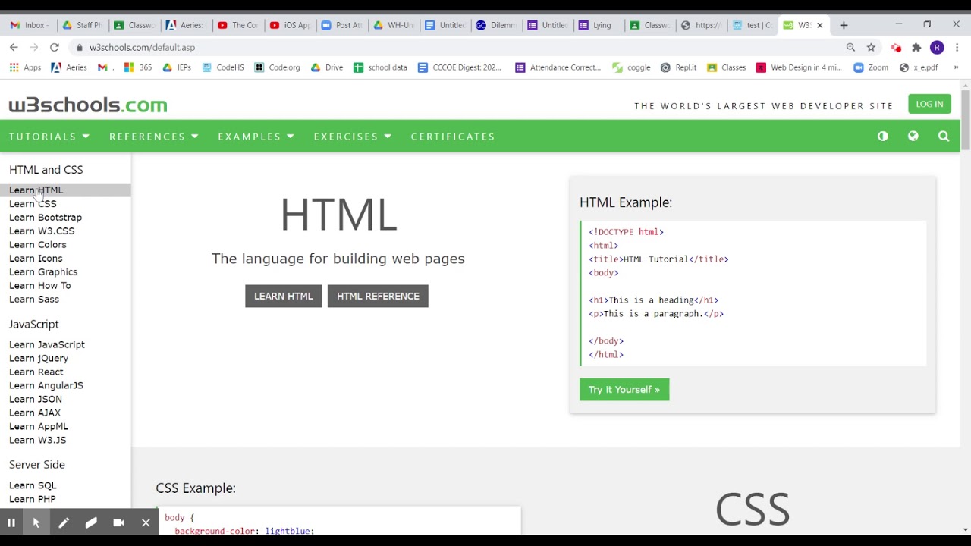
Task: Click the Try it Yourself button
Action: point(624,390)
